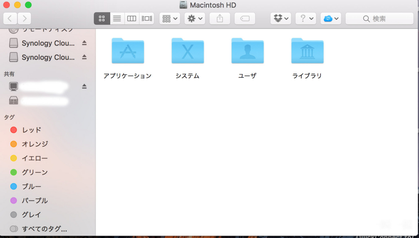
Task: Eject the shared computer under 共有
Action: point(84,86)
